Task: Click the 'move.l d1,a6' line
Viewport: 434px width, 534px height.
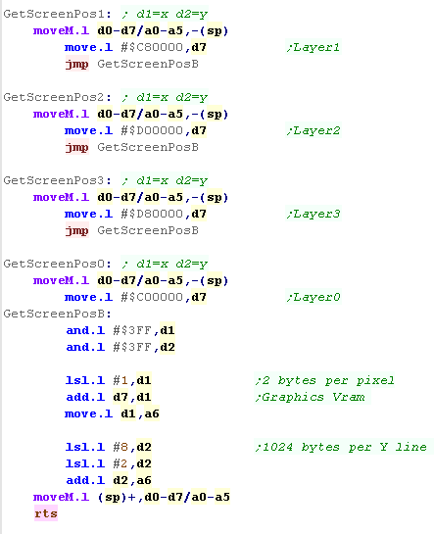Action: tap(112, 413)
